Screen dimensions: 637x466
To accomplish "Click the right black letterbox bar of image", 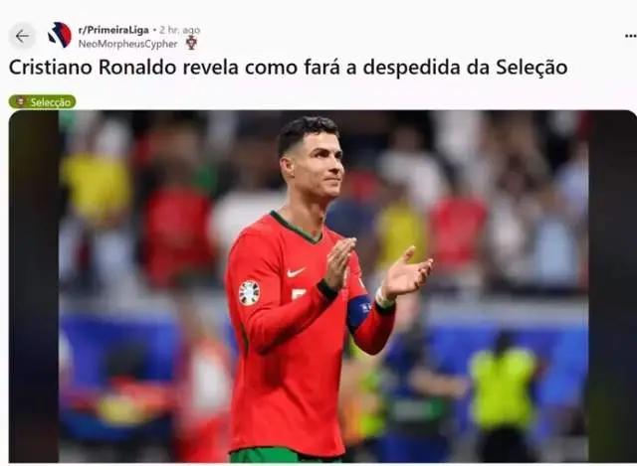I will pyautogui.click(x=613, y=286).
